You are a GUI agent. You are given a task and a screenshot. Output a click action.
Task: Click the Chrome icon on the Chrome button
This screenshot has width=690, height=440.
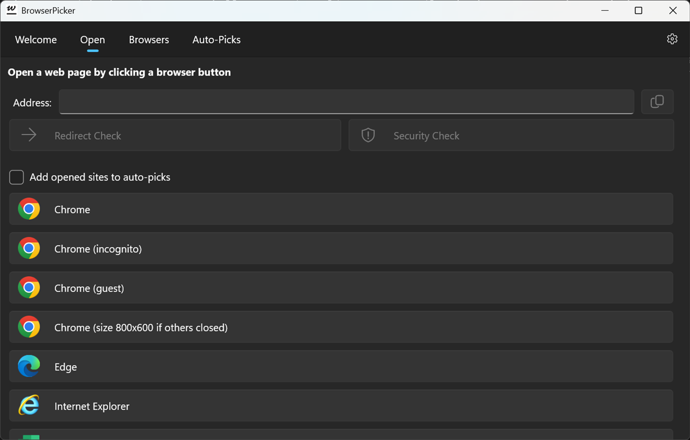[x=29, y=209]
